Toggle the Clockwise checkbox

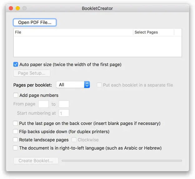[x=74, y=140]
